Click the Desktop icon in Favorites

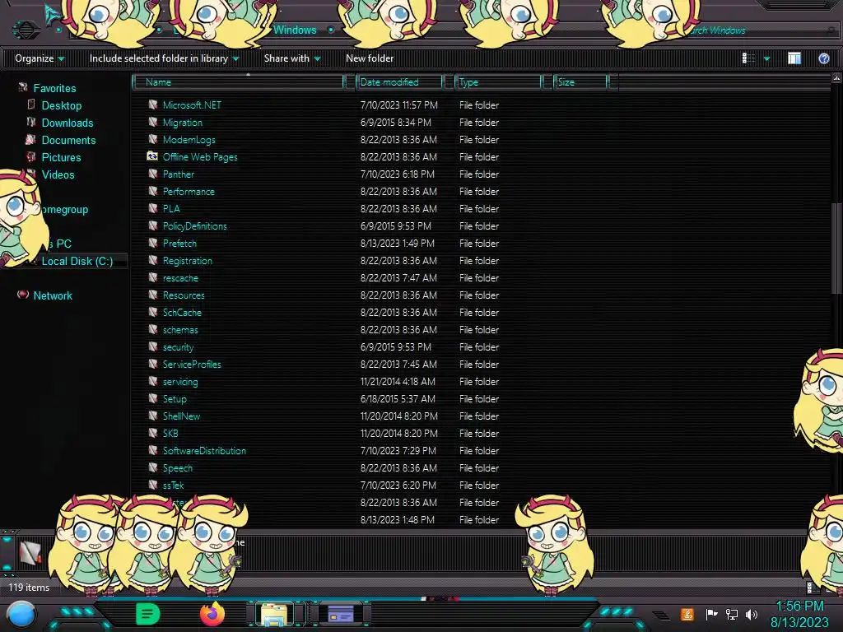click(x=31, y=105)
